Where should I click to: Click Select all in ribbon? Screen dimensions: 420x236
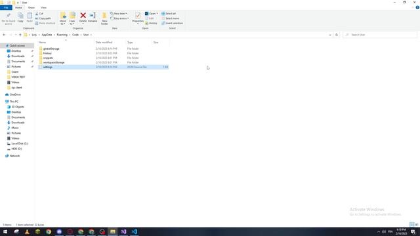click(169, 13)
